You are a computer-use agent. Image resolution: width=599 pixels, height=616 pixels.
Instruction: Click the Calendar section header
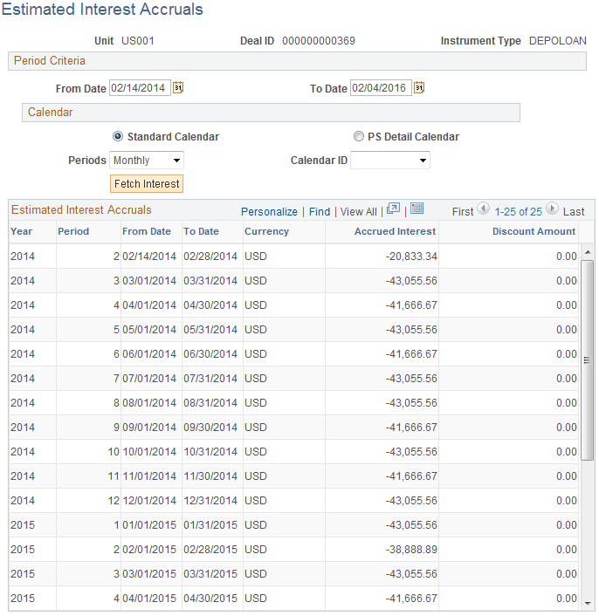point(271,113)
